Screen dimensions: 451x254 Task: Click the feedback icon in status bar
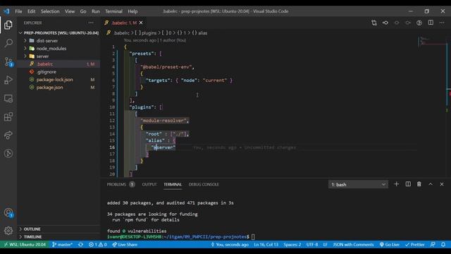[433, 245]
